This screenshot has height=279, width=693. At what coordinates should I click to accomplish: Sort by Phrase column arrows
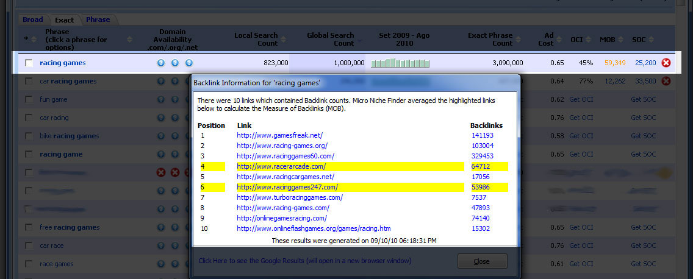[129, 39]
